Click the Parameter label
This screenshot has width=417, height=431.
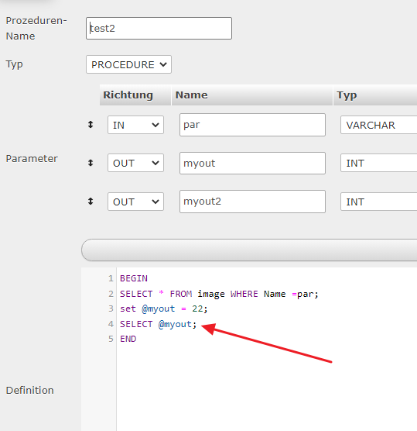click(32, 159)
